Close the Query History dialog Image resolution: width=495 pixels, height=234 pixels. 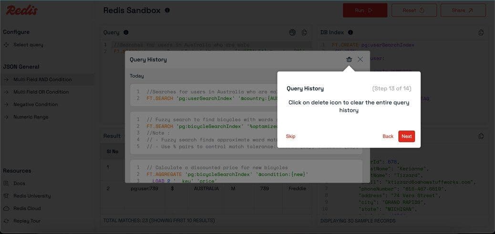(360, 59)
